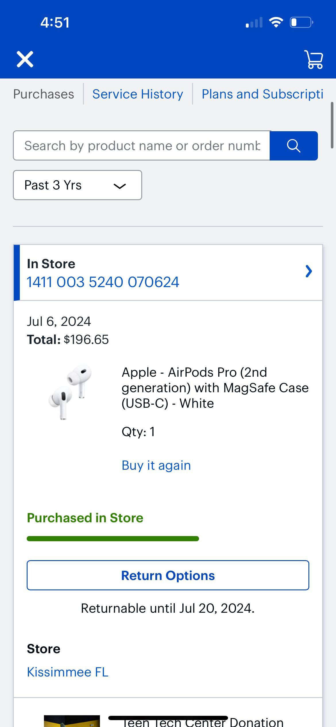Image resolution: width=336 pixels, height=727 pixels.
Task: Click Return Options for the AirPods order
Action: 168,575
